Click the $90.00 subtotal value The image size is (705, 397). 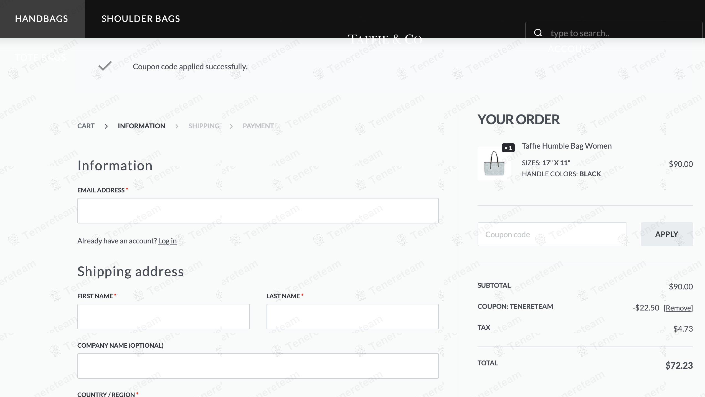coord(681,287)
